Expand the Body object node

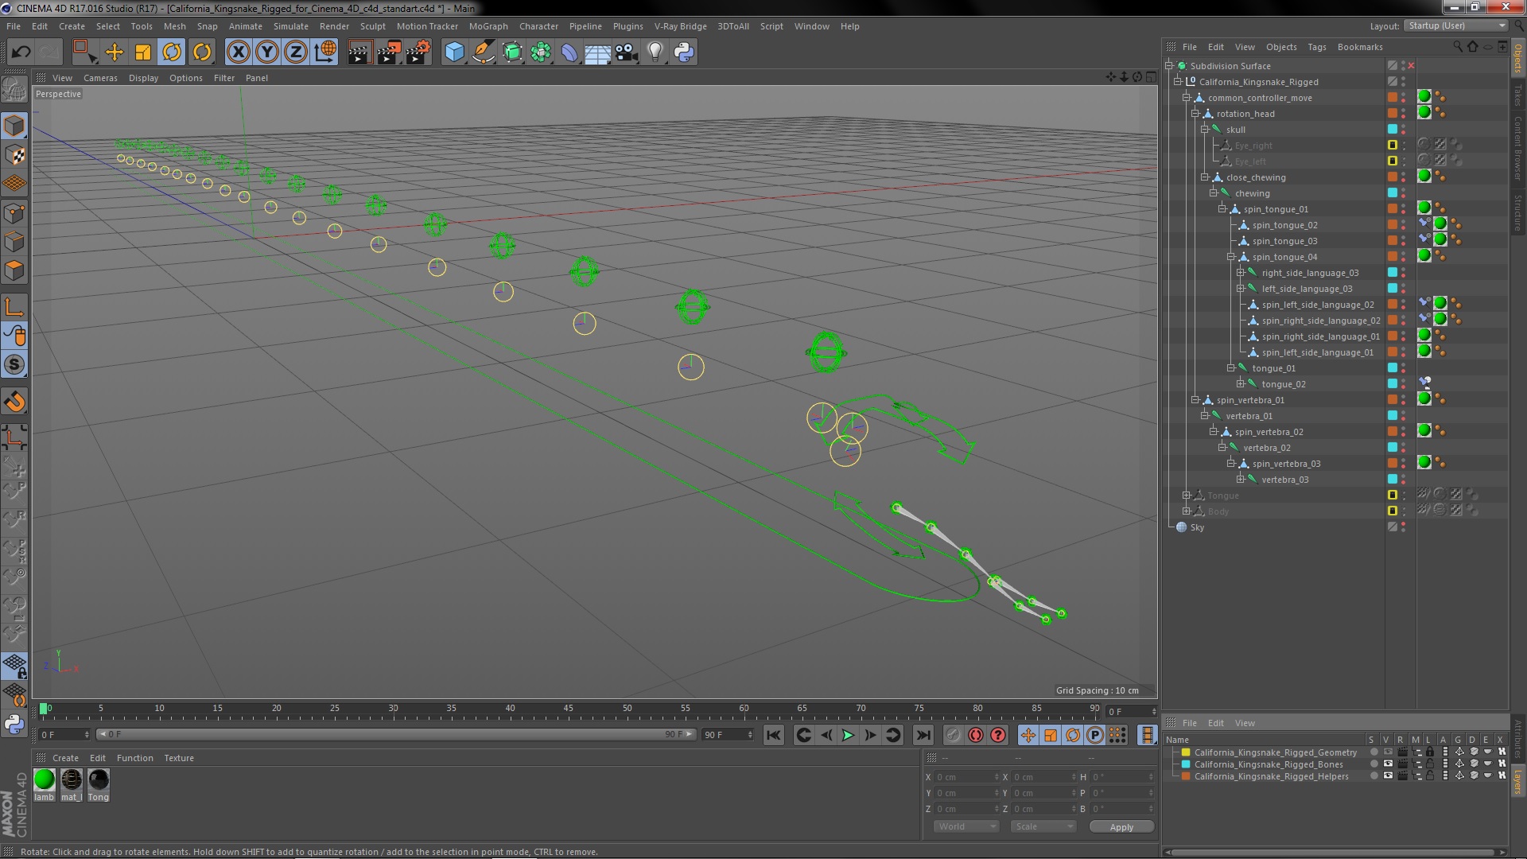tap(1186, 511)
